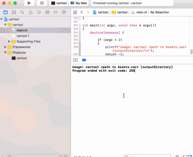This screenshot has height=157, width=193.
Task: Select the Frameworks folder
Action: [19, 47]
